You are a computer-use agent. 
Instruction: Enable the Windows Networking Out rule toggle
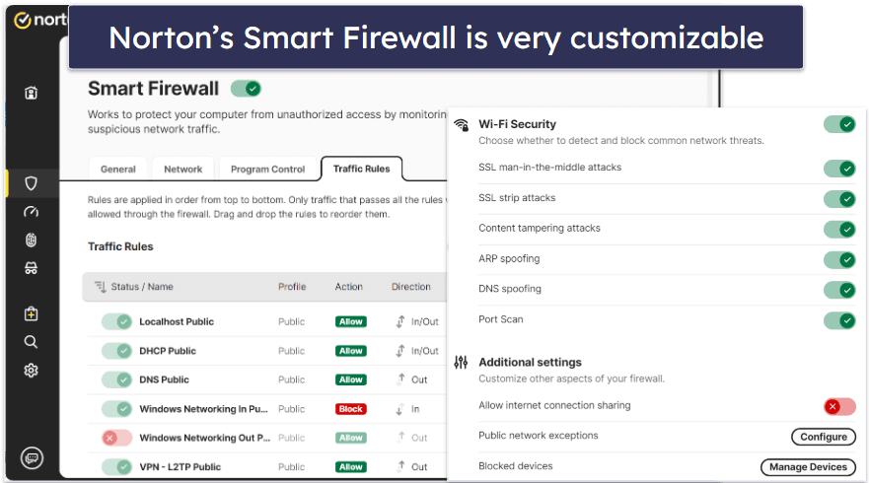coord(116,438)
